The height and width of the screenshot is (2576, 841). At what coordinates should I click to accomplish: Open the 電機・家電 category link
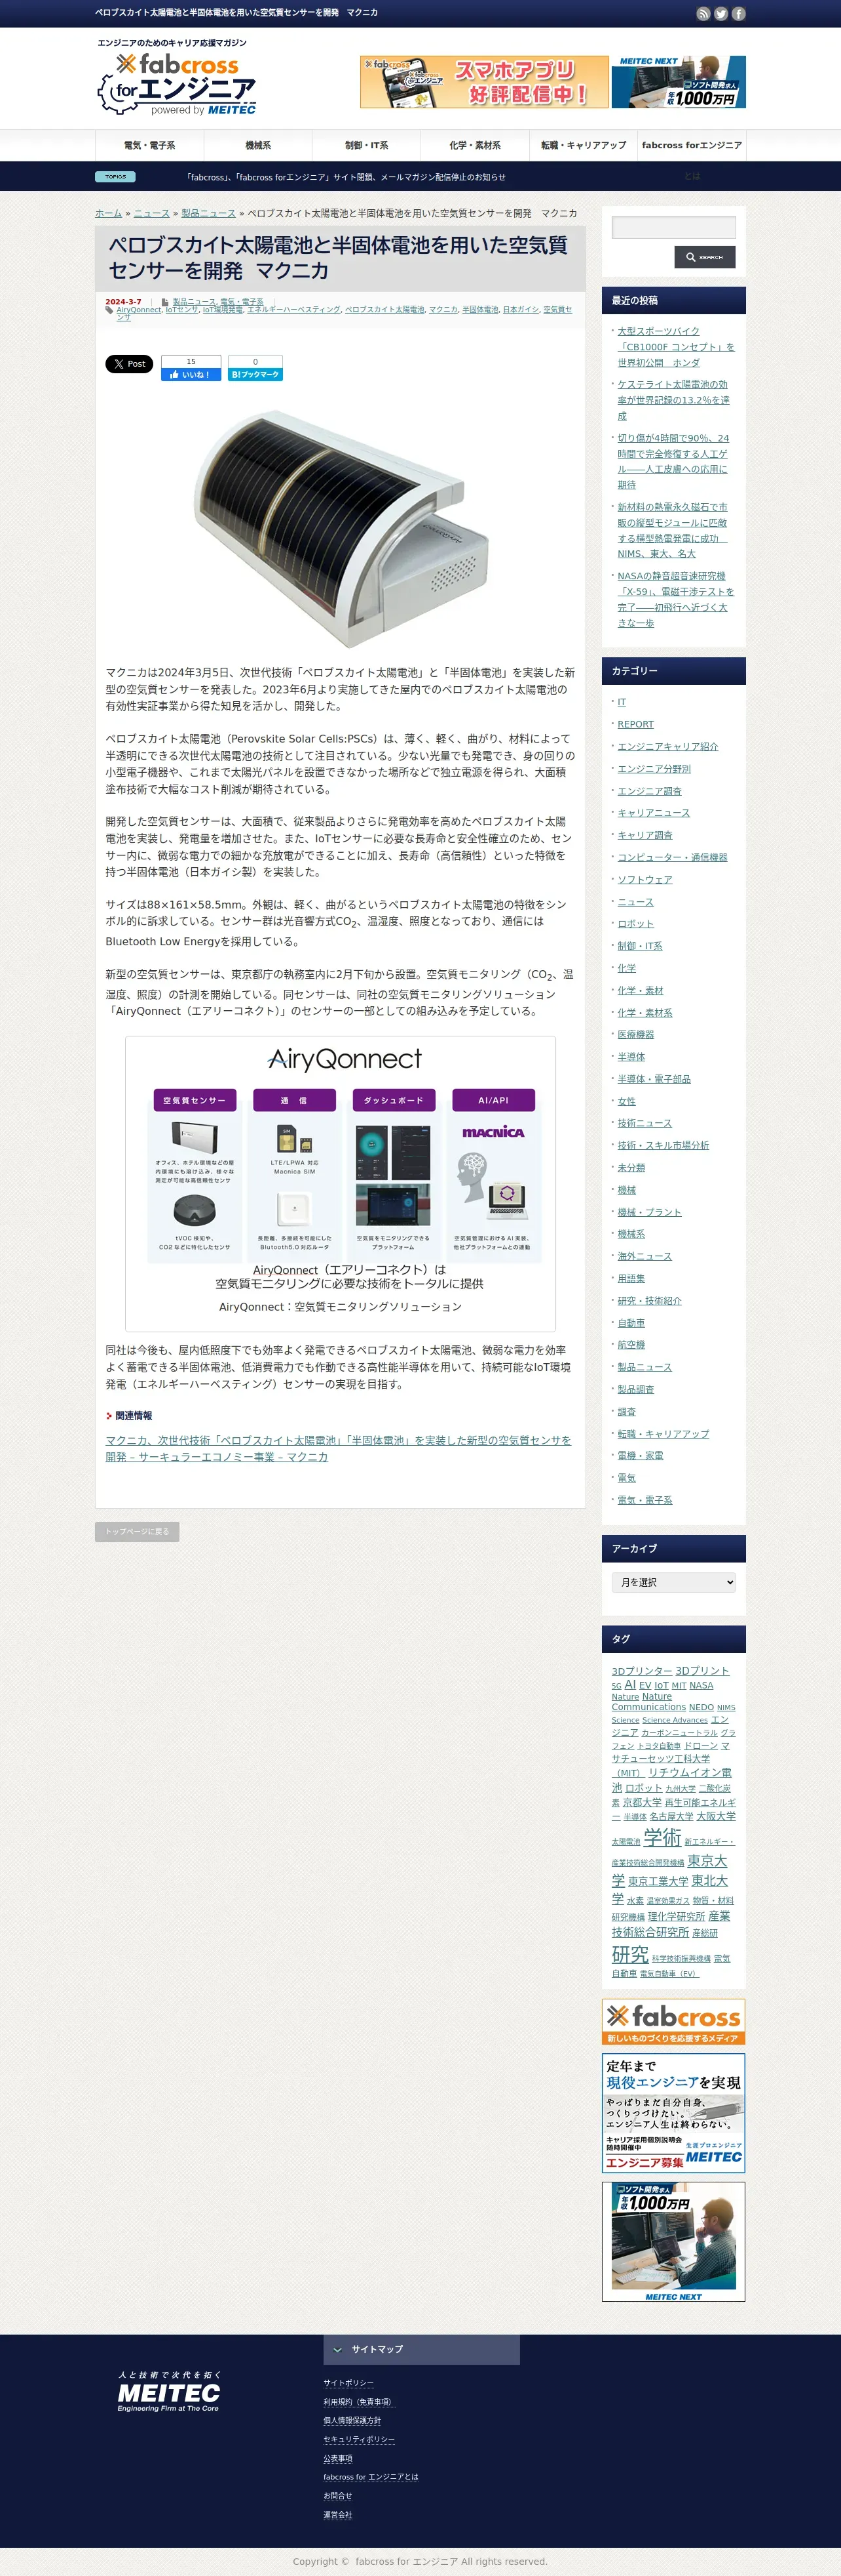pos(640,1456)
